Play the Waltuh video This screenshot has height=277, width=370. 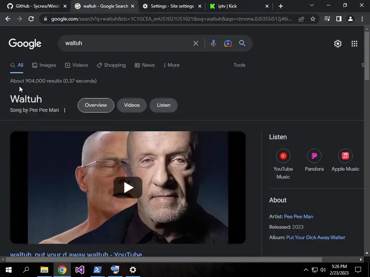point(128,188)
